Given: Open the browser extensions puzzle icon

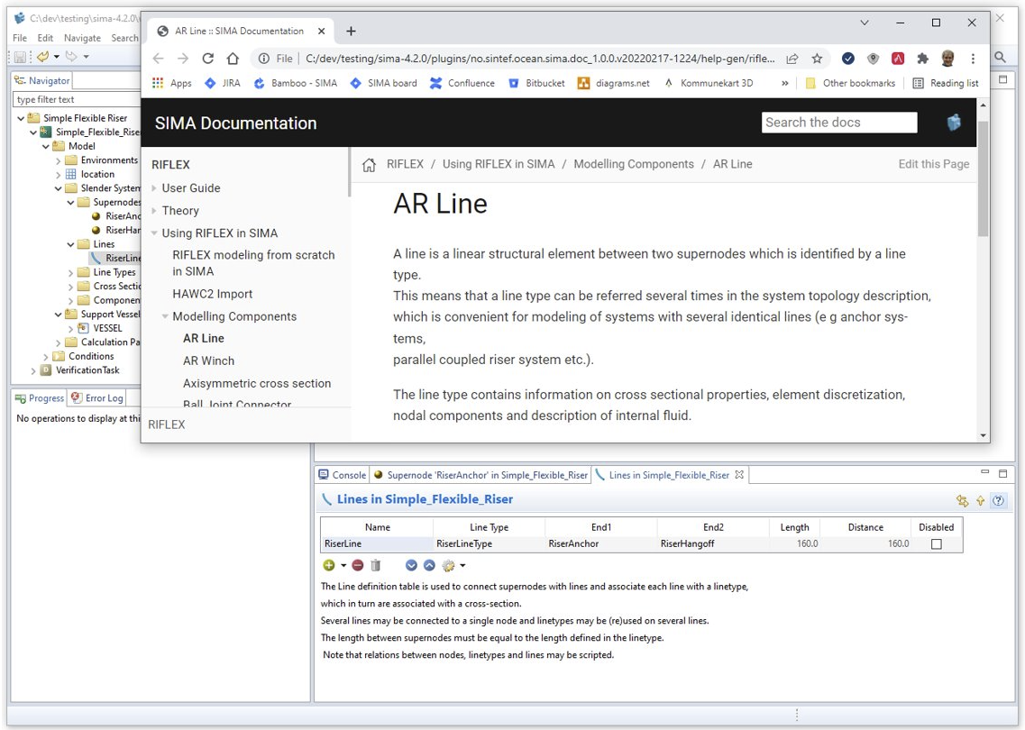Looking at the screenshot, I should [922, 59].
